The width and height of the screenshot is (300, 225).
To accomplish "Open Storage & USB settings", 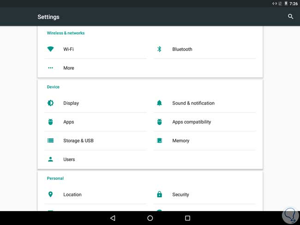I will pos(96,141).
